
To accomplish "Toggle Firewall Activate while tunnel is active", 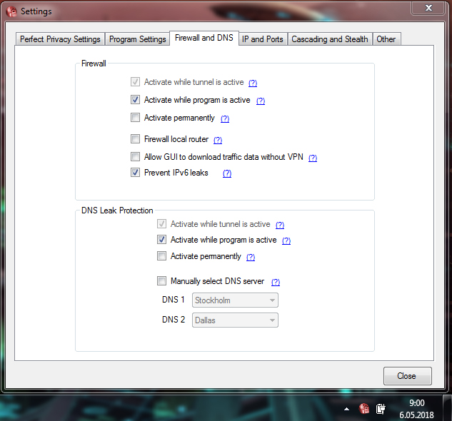I will click(x=135, y=82).
